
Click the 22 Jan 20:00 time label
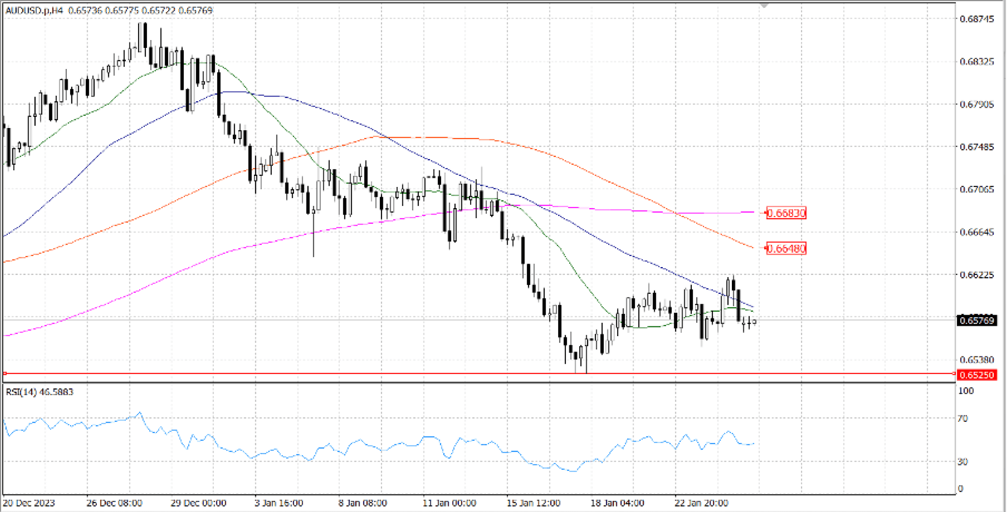tap(701, 503)
